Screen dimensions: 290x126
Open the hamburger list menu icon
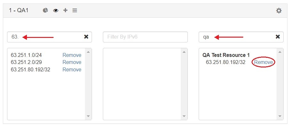coord(75,10)
